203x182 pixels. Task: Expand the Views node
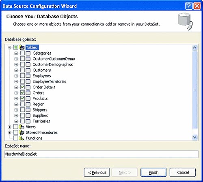(x=9, y=127)
